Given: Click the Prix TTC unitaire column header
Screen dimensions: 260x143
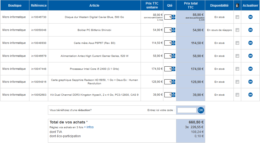Looking at the screenshot, I should coord(152,5).
